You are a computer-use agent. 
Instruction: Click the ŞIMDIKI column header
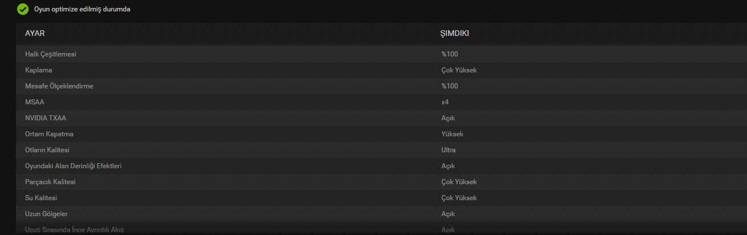[454, 34]
